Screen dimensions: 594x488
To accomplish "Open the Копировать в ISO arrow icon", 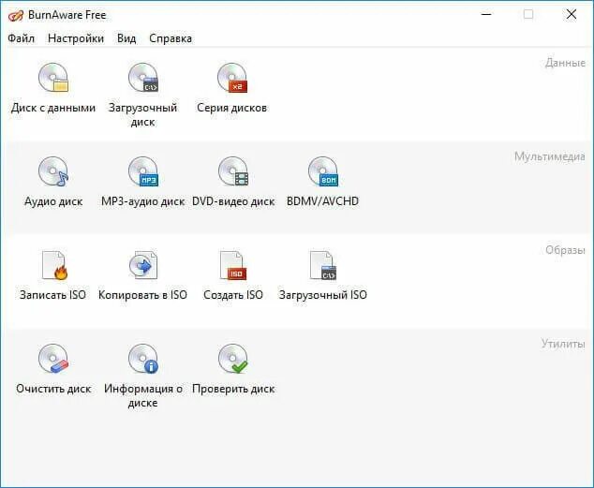I will click(x=143, y=265).
